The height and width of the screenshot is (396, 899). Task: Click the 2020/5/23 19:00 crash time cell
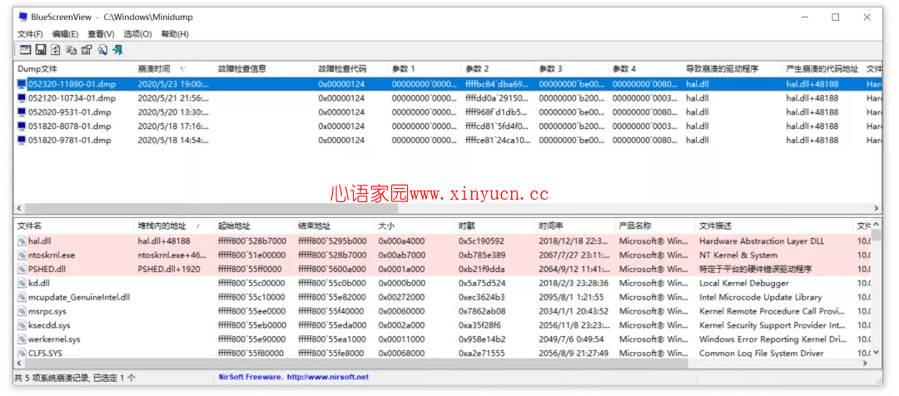(174, 84)
